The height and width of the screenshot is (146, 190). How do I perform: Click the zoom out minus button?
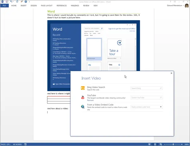coord(165,144)
